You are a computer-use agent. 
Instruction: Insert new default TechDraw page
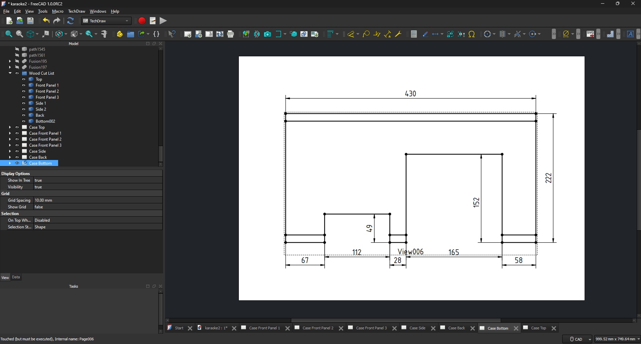pyautogui.click(x=188, y=34)
